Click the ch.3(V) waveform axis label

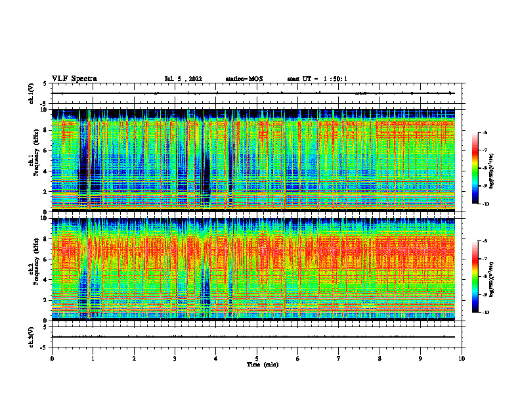click(x=32, y=337)
